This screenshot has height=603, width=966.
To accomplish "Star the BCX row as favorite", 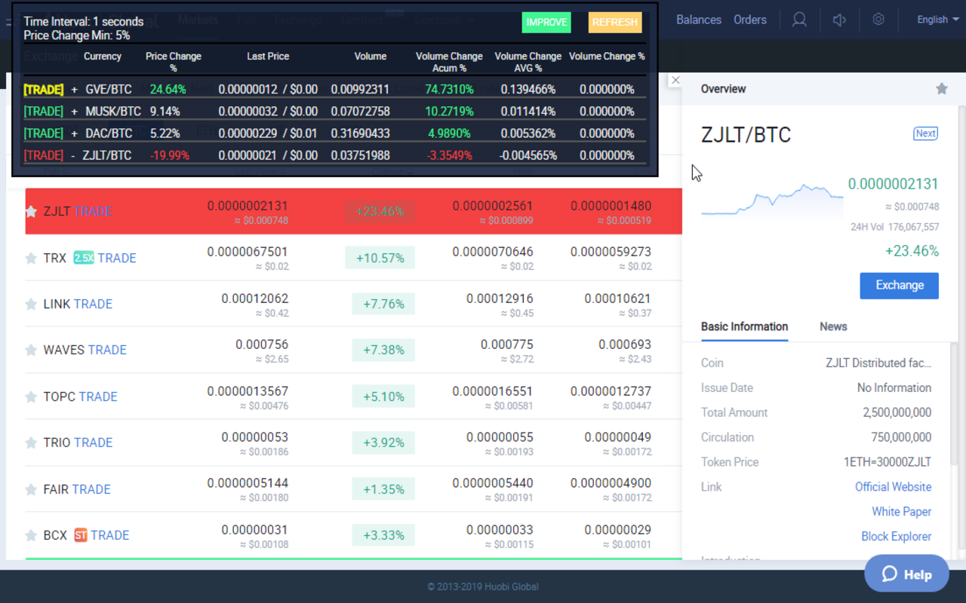I will pyautogui.click(x=31, y=535).
